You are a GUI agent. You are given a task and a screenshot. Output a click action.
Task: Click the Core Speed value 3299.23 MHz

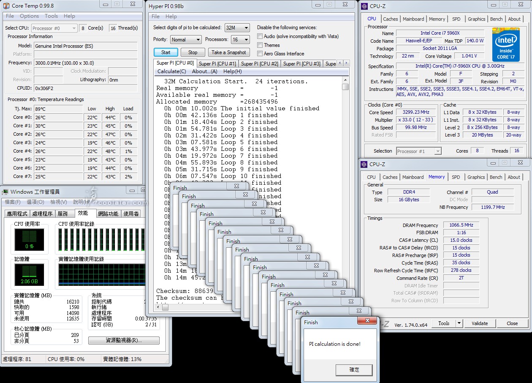pos(416,112)
